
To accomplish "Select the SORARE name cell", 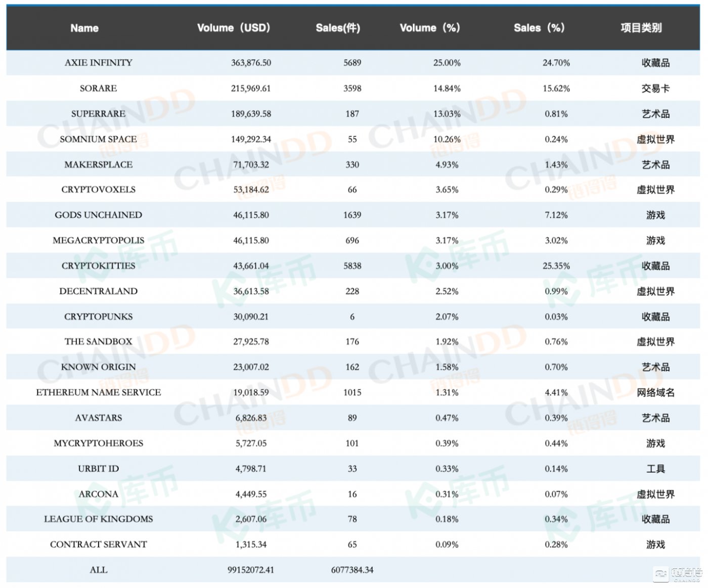I will tap(99, 88).
